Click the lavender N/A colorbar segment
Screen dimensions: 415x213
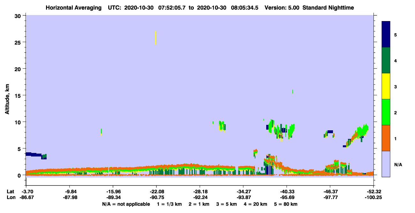pos(386,164)
